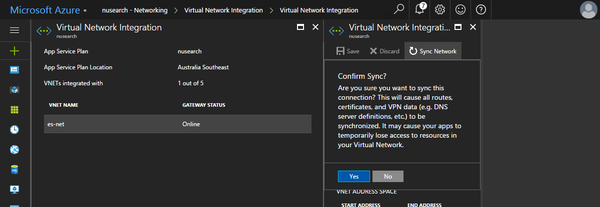
Task: Open the help question mark icon
Action: pos(480,9)
